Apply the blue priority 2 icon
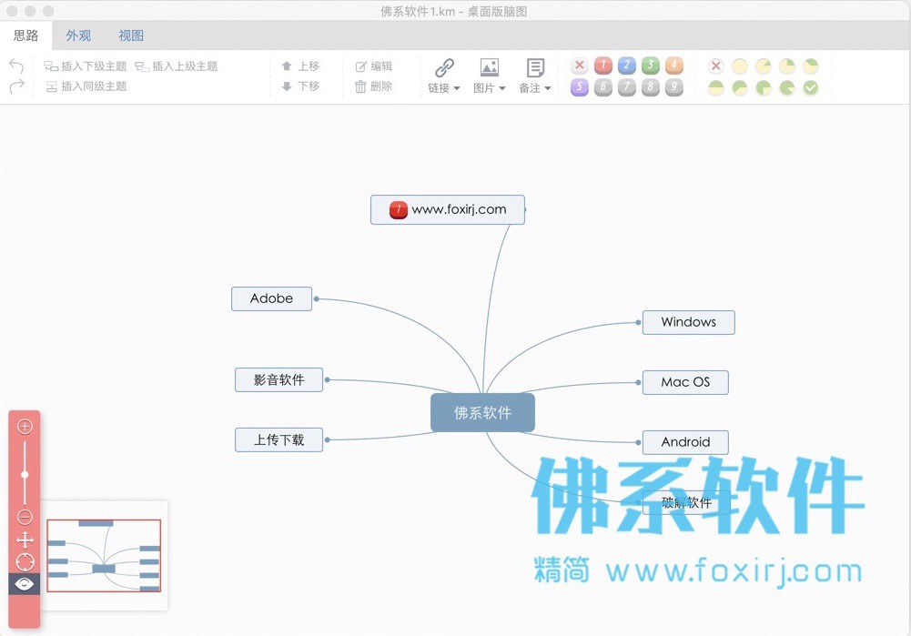This screenshot has height=636, width=911. pyautogui.click(x=627, y=65)
